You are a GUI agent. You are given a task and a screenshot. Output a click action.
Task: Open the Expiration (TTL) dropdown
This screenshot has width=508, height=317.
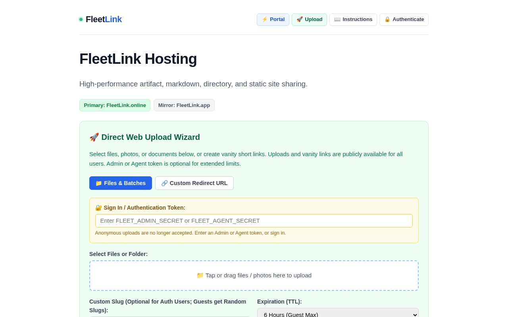(338, 315)
